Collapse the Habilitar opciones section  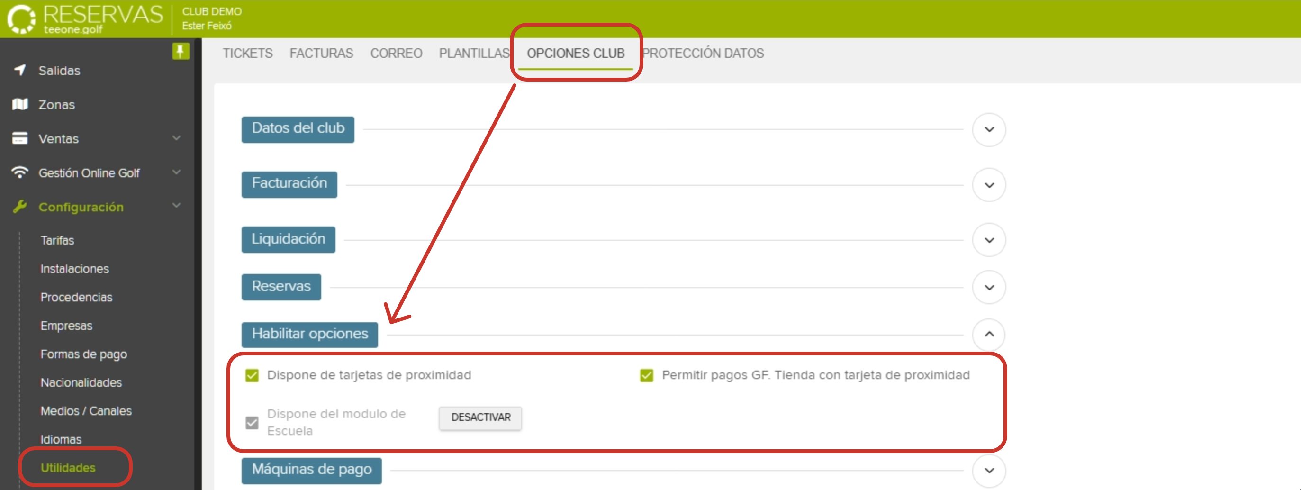(989, 335)
